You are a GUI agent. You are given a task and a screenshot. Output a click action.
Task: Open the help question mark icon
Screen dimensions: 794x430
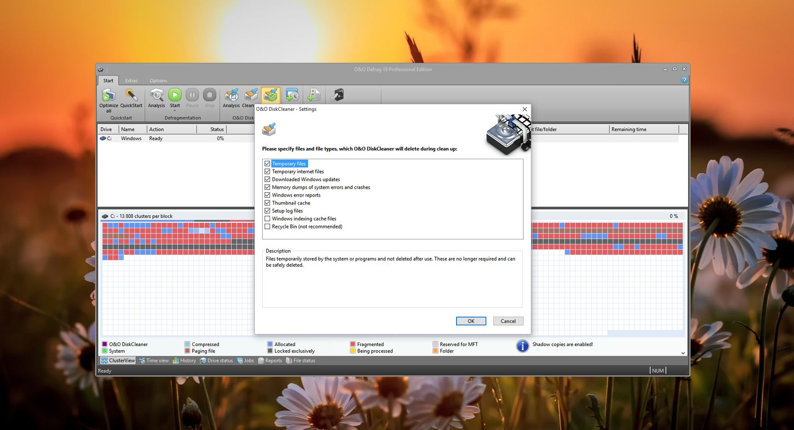point(684,80)
